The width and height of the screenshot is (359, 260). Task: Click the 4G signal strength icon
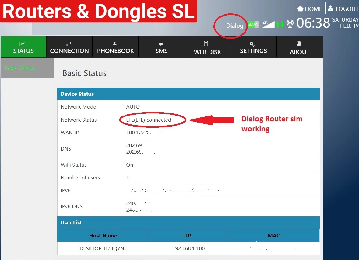[269, 24]
